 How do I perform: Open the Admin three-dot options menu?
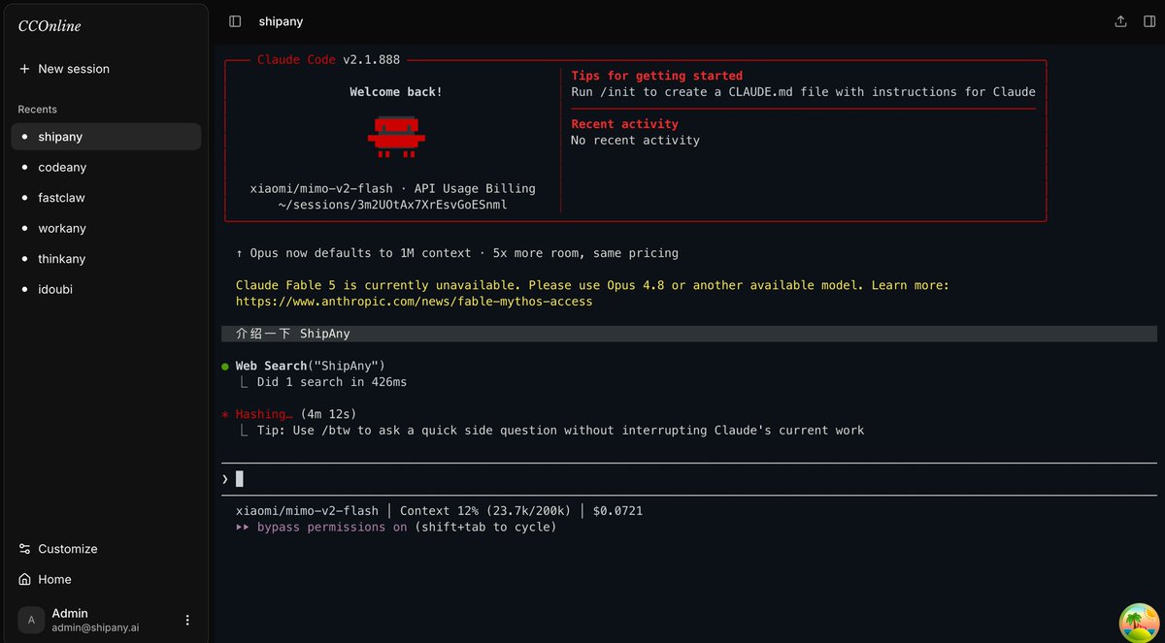[187, 621]
